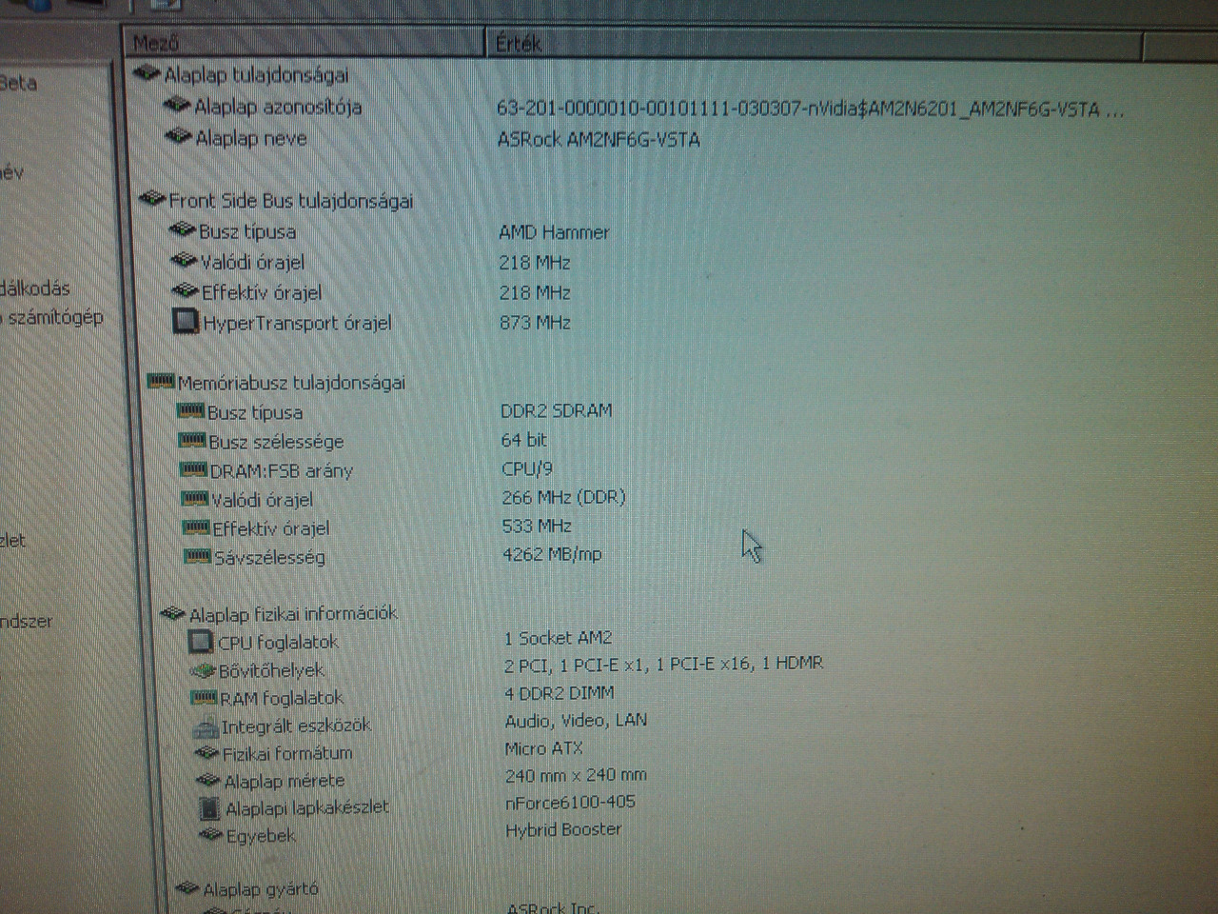1218x914 pixels.
Task: Click the Mező column header
Action: pyautogui.click(x=157, y=43)
